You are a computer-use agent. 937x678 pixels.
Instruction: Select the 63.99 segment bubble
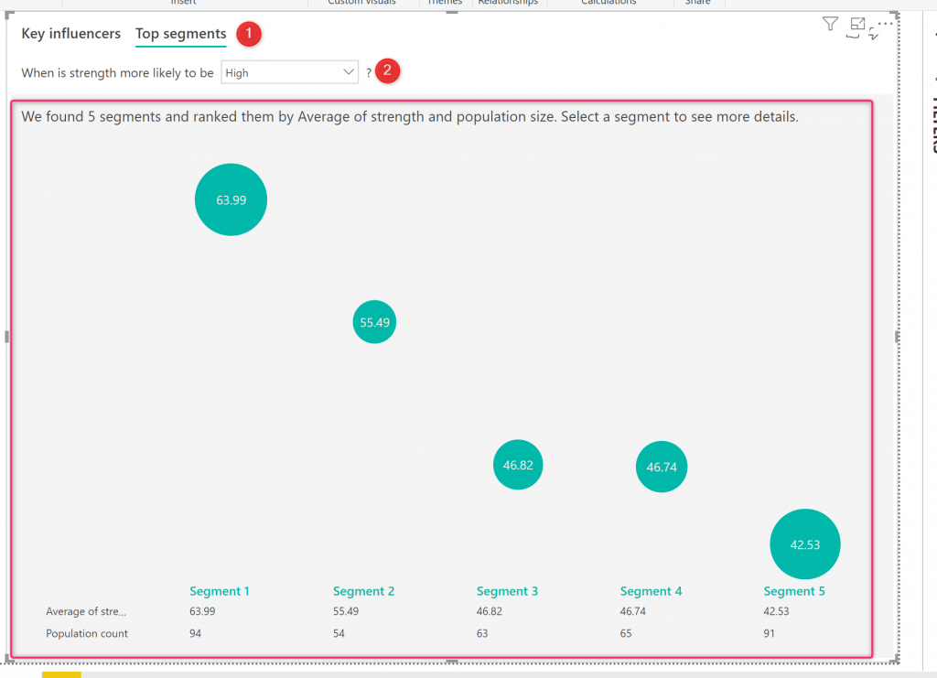231,199
